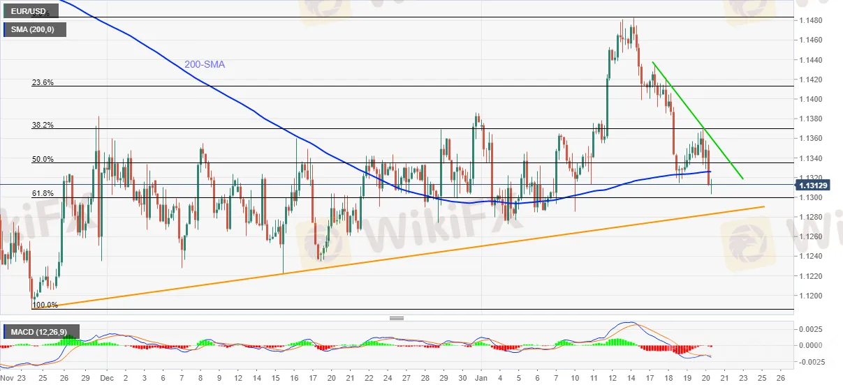Click the Dec label on time axis
843x387 pixels.
coord(107,379)
